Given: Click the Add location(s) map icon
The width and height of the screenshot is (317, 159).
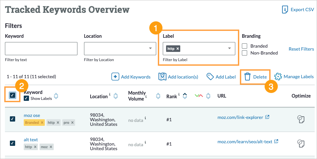Looking at the screenshot, I should 162,77.
